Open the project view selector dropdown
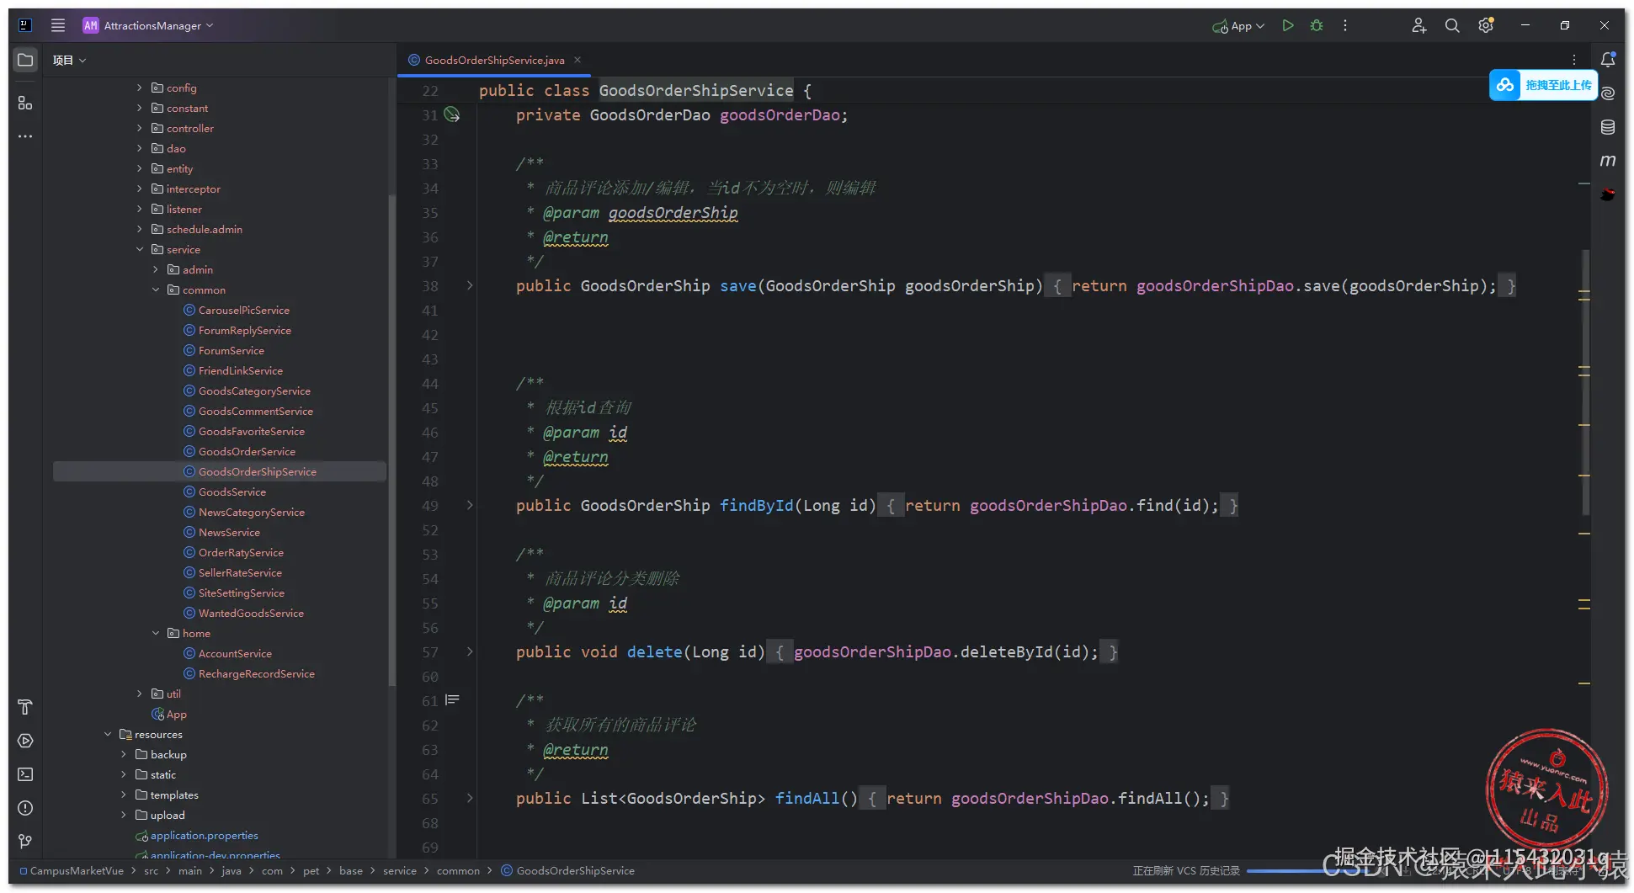The width and height of the screenshot is (1634, 893). (x=70, y=61)
